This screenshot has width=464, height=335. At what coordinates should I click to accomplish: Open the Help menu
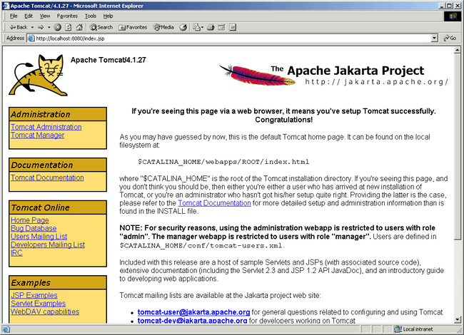coord(108,16)
